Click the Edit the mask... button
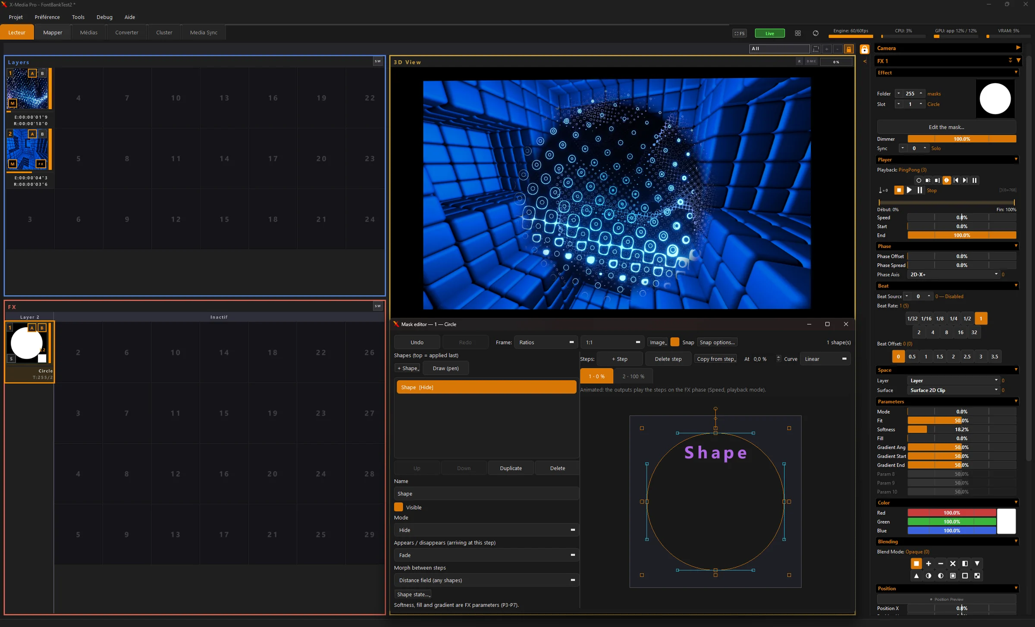1035x627 pixels. (946, 127)
